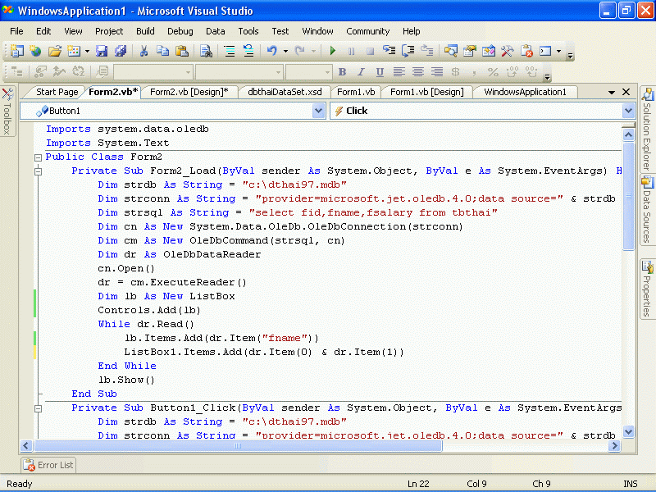Switch to the dbthaiDataSet.xsd tab

[285, 92]
